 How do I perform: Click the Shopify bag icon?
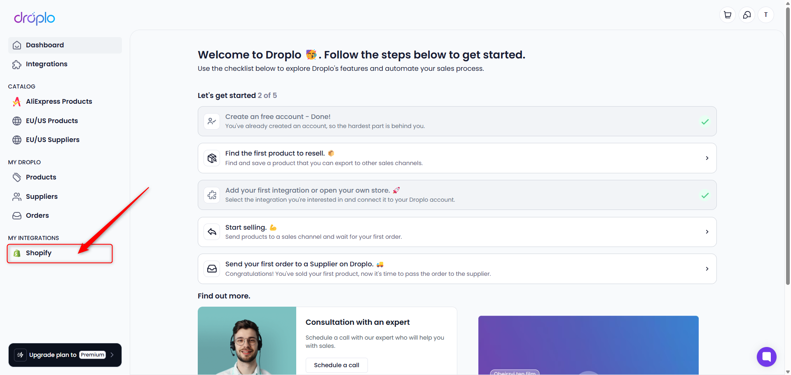pyautogui.click(x=17, y=253)
